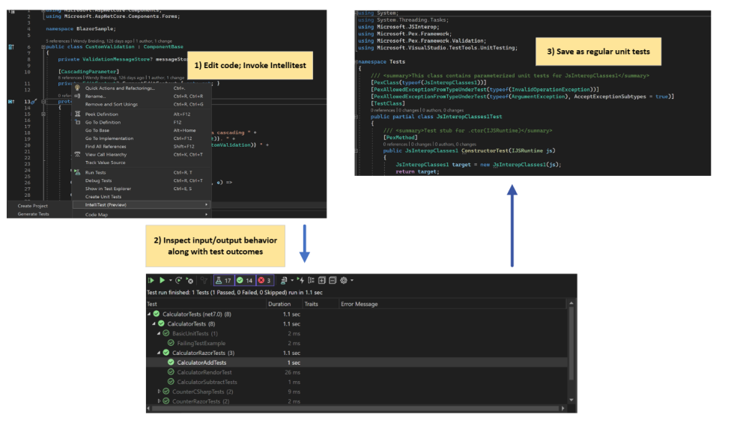Open the Code Map submenu
This screenshot has width=749, height=438.
pos(141,215)
